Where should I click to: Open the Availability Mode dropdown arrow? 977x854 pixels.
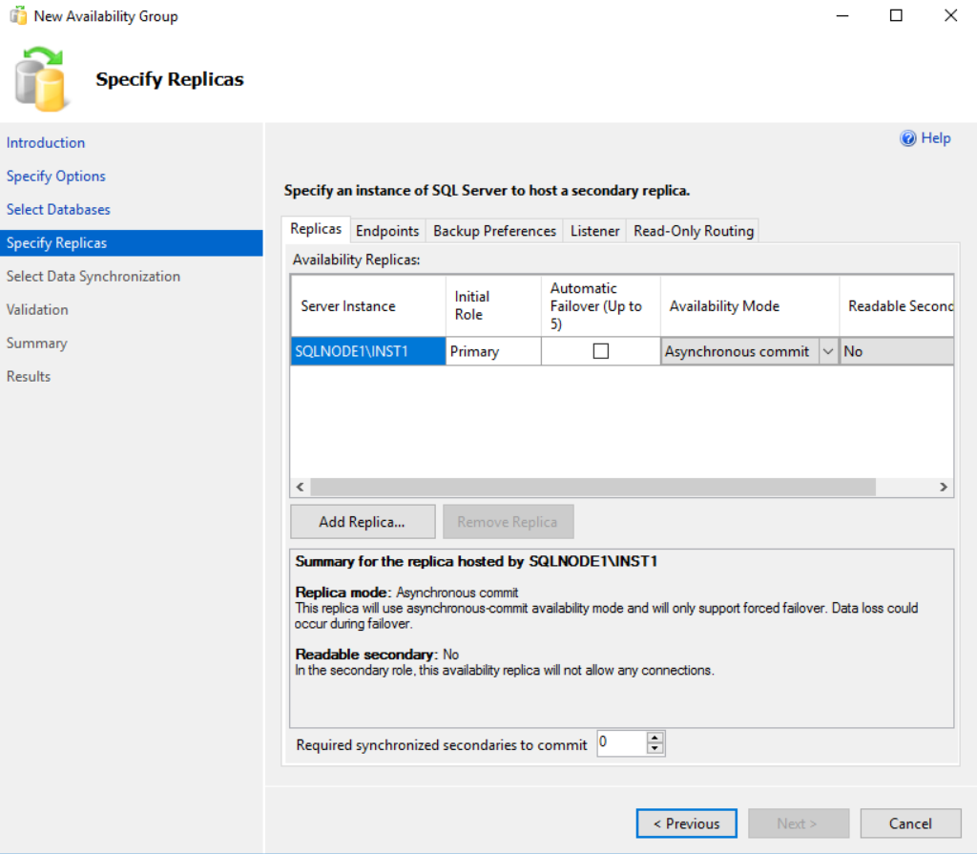point(827,351)
